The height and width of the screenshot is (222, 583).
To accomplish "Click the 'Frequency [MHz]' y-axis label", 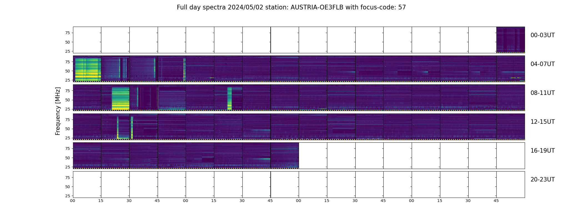I will pyautogui.click(x=58, y=111).
